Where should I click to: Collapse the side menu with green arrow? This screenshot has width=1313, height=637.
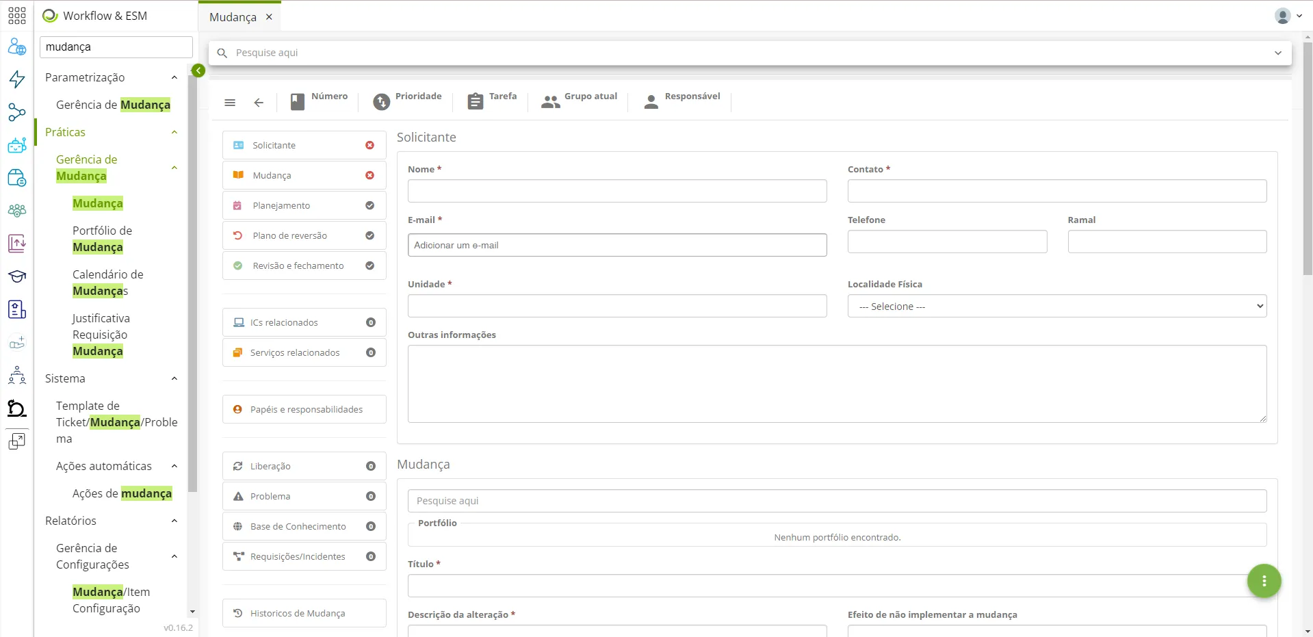(198, 70)
